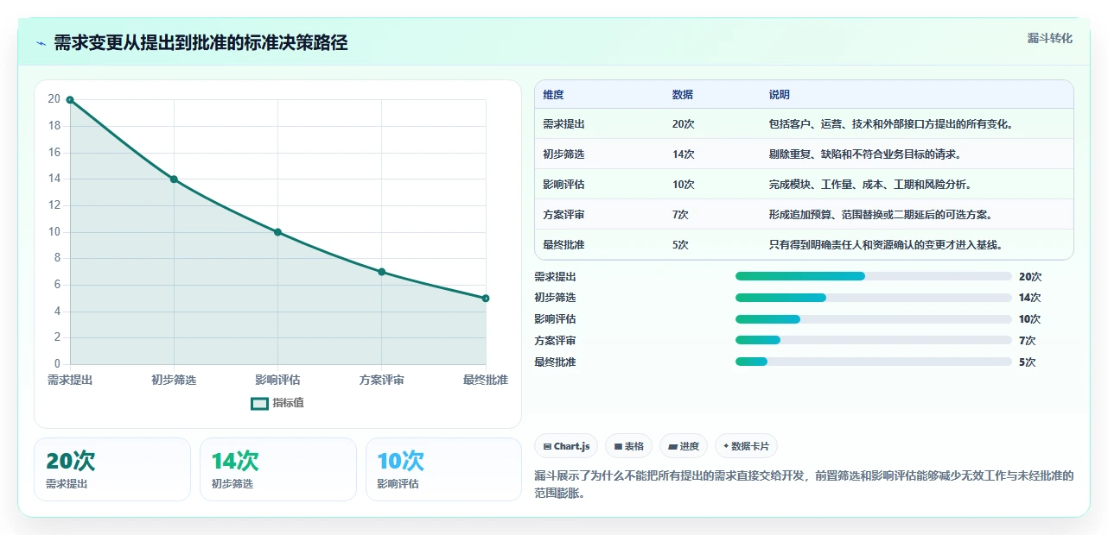
Task: Click the 14次 cell in the table
Action: click(x=683, y=154)
